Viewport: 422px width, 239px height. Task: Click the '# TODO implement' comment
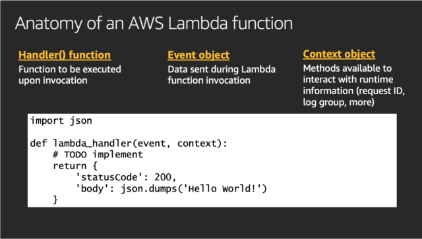[98, 155]
